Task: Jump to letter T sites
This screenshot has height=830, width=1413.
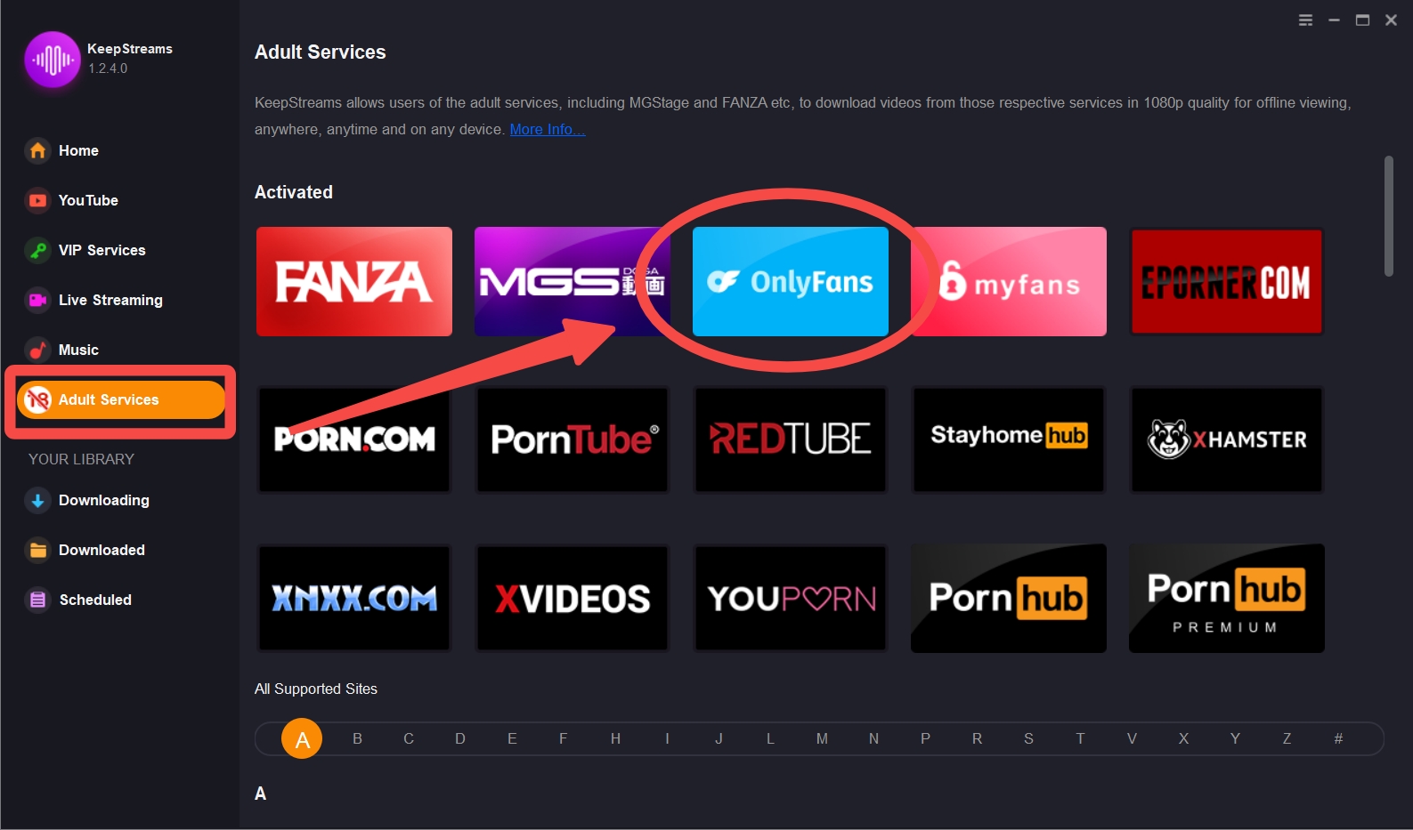Action: tap(1080, 738)
